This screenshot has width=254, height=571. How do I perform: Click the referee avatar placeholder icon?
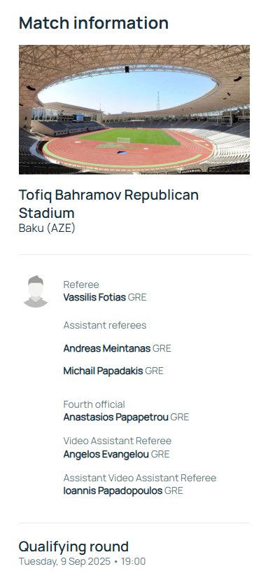click(x=36, y=291)
